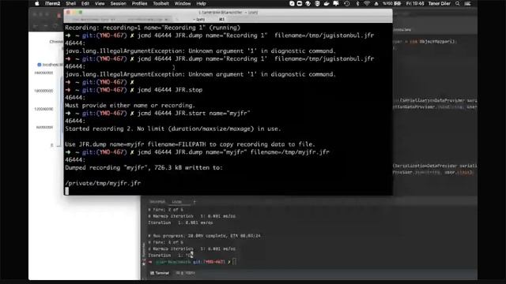Viewport: 506px width, 284px height.
Task: Click the battery percentage indicator
Action: point(391,3)
